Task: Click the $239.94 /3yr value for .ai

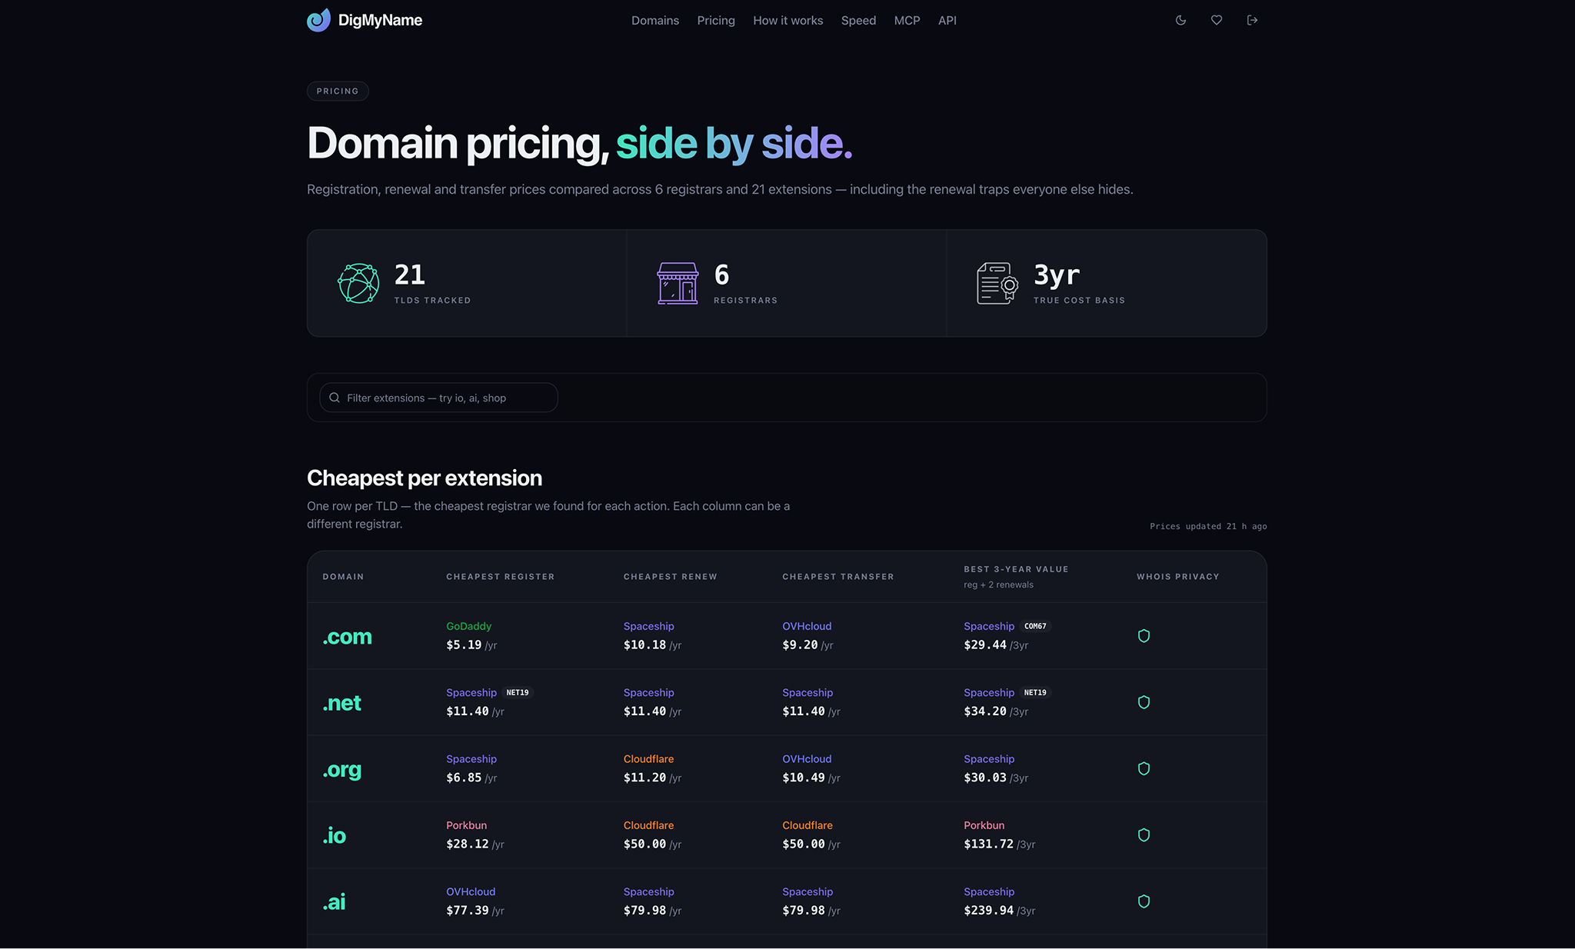Action: (x=999, y=911)
